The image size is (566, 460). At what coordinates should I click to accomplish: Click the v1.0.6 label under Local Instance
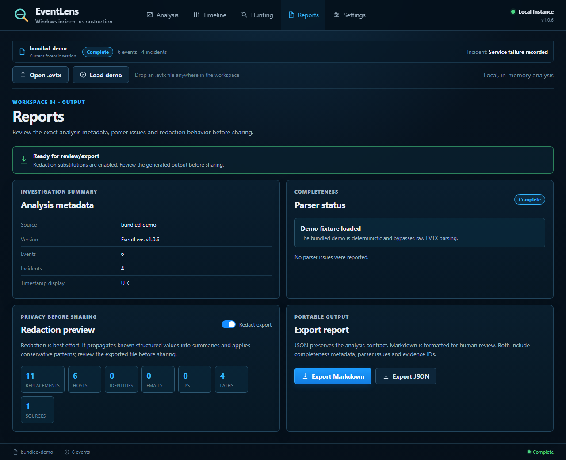click(x=547, y=20)
